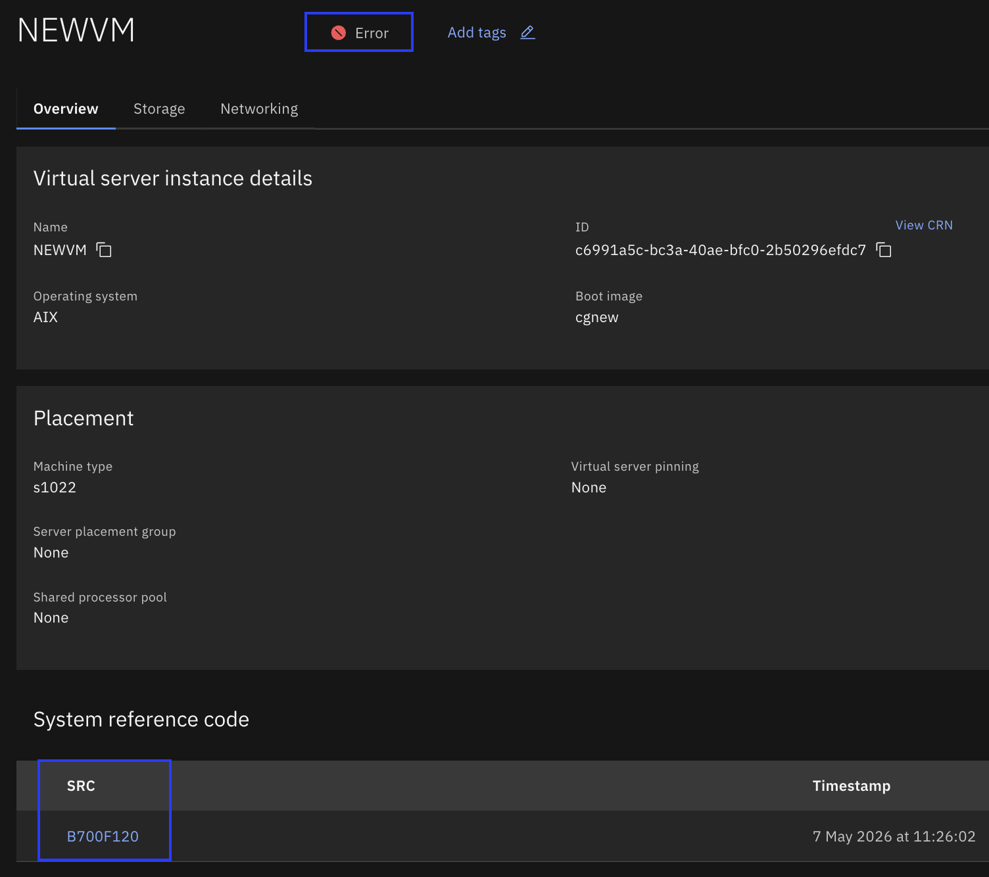
Task: Click the edit pencil beside Add tags
Action: pyautogui.click(x=527, y=33)
